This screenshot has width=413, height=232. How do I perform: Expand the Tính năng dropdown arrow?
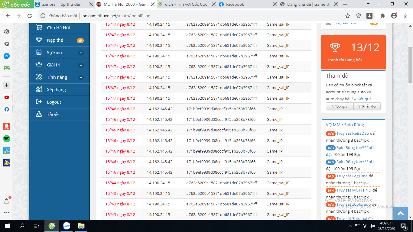point(81,78)
